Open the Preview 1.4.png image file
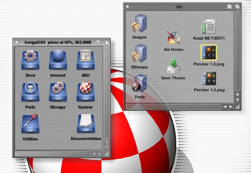 (x=209, y=79)
